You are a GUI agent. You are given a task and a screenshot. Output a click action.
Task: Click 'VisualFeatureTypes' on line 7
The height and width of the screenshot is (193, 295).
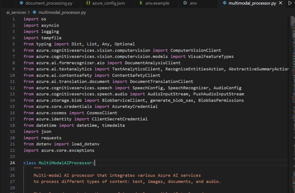click(211, 57)
